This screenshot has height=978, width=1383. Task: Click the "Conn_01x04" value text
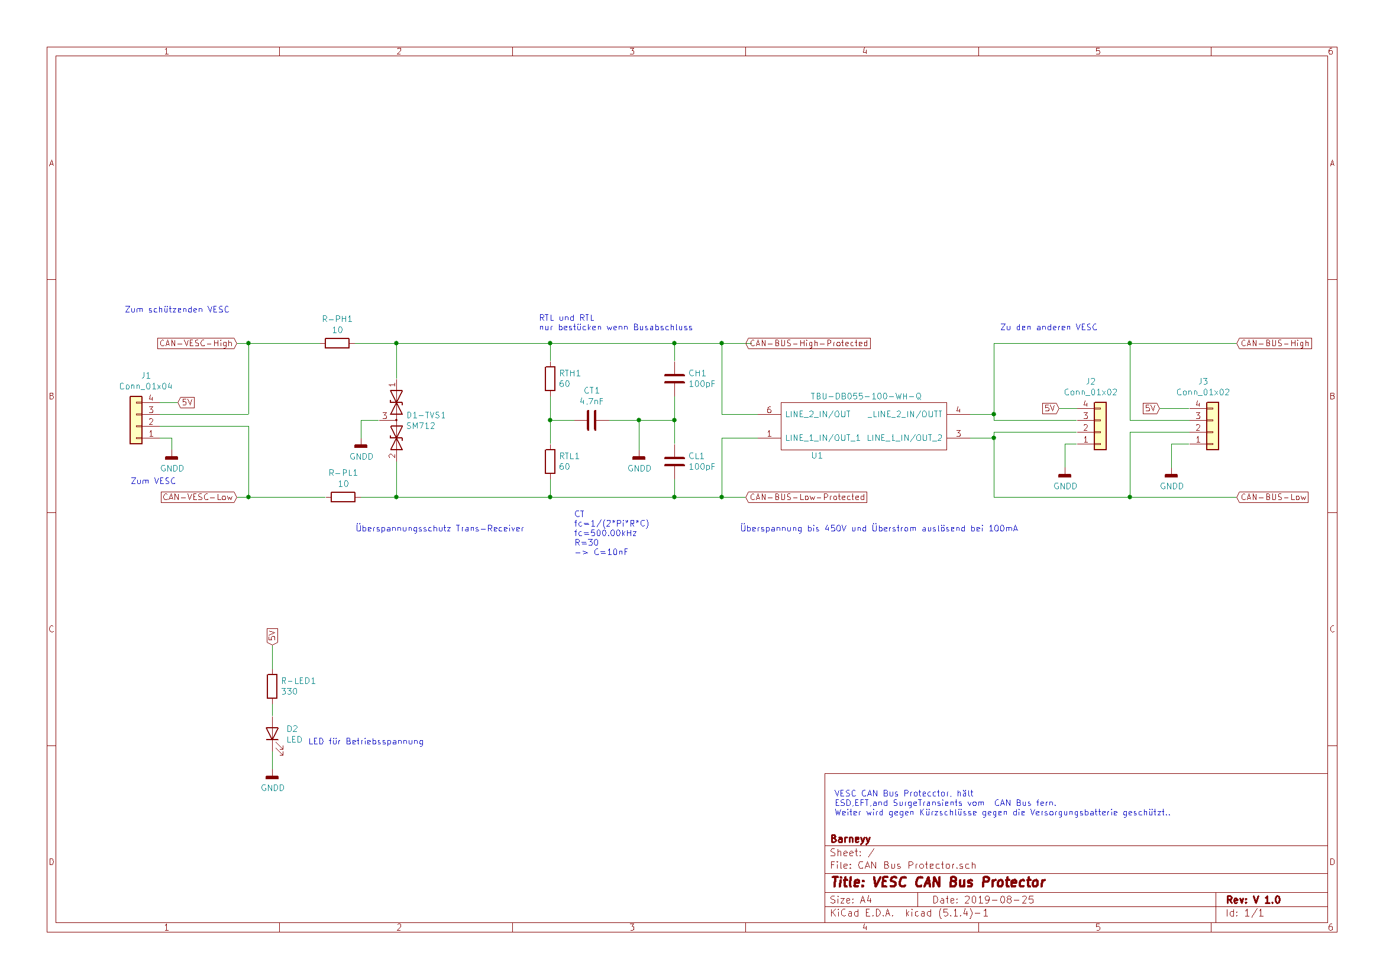click(x=146, y=386)
